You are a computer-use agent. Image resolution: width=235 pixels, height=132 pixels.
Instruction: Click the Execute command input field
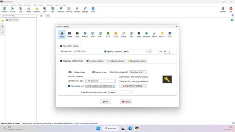pos(100,77)
